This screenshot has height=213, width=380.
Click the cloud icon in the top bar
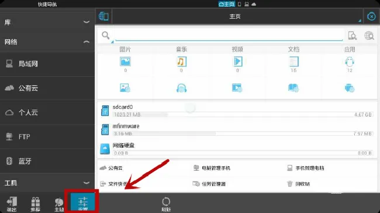[254, 4]
